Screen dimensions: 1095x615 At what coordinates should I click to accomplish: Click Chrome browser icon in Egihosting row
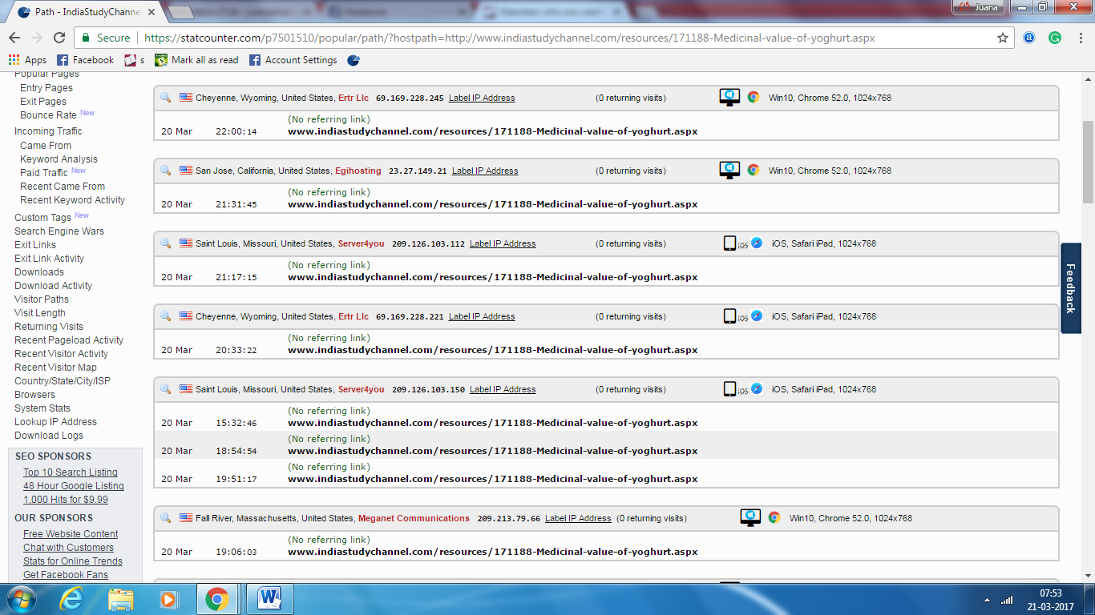753,170
